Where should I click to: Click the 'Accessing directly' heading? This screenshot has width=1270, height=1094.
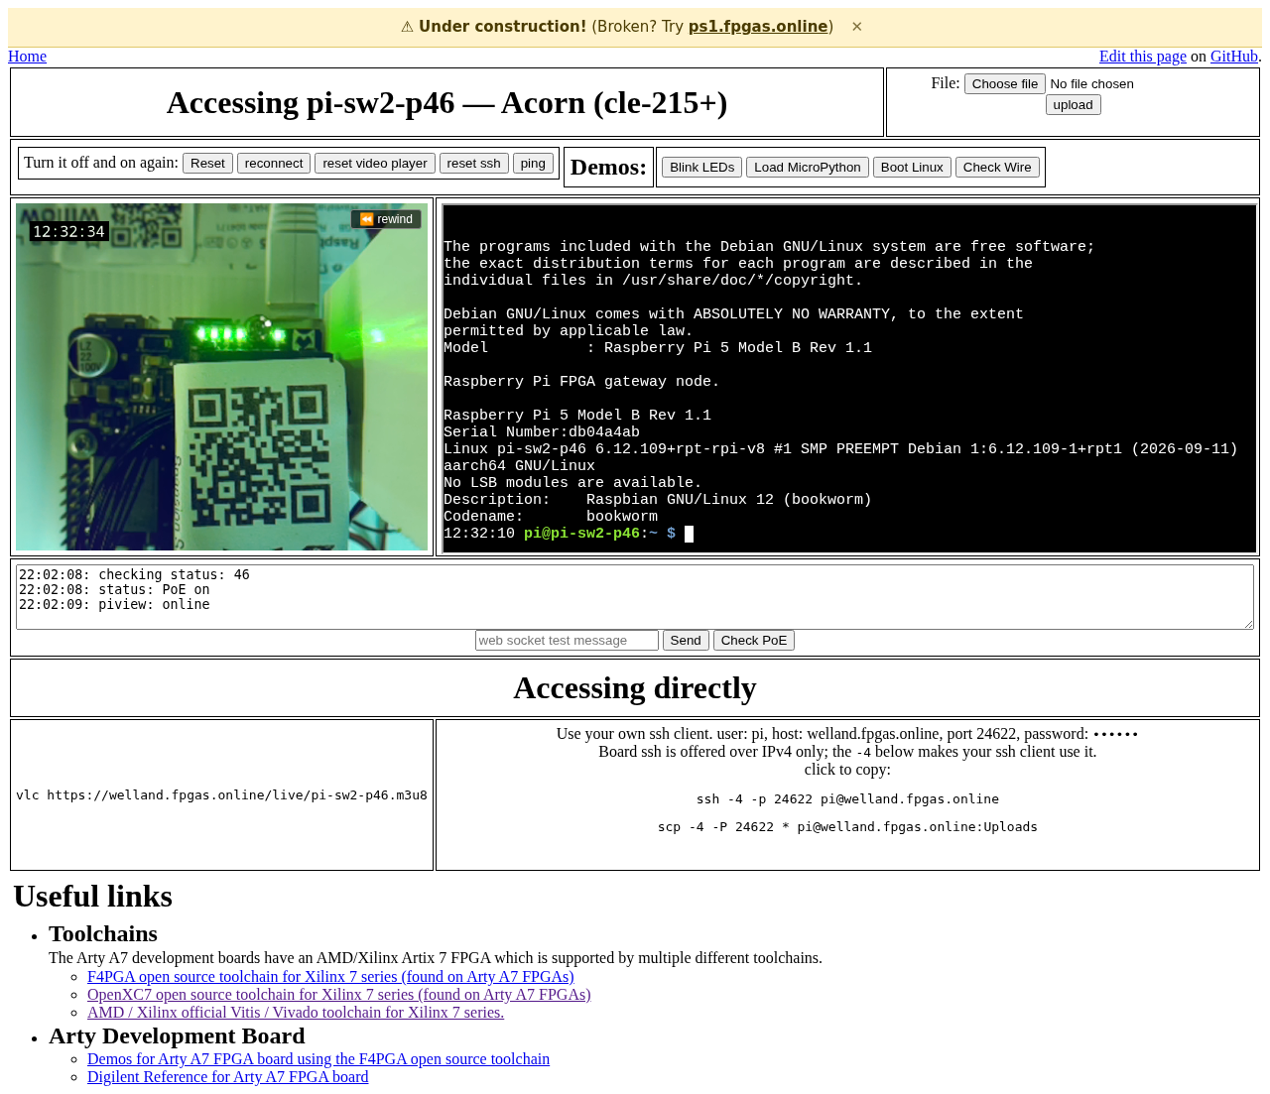635,687
